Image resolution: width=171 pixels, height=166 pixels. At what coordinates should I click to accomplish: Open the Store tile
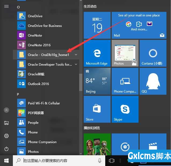click(x=97, y=109)
